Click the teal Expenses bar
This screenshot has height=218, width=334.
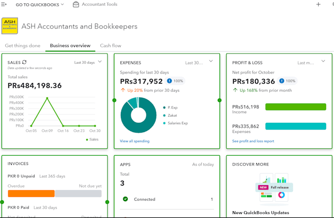[296, 126]
